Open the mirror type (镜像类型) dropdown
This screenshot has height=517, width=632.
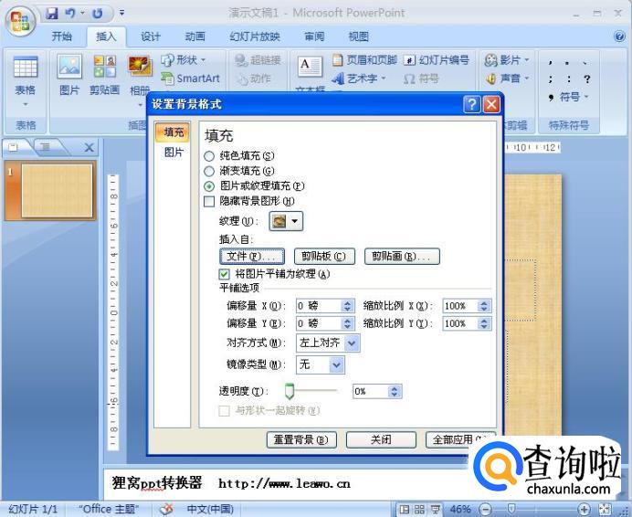337,365
